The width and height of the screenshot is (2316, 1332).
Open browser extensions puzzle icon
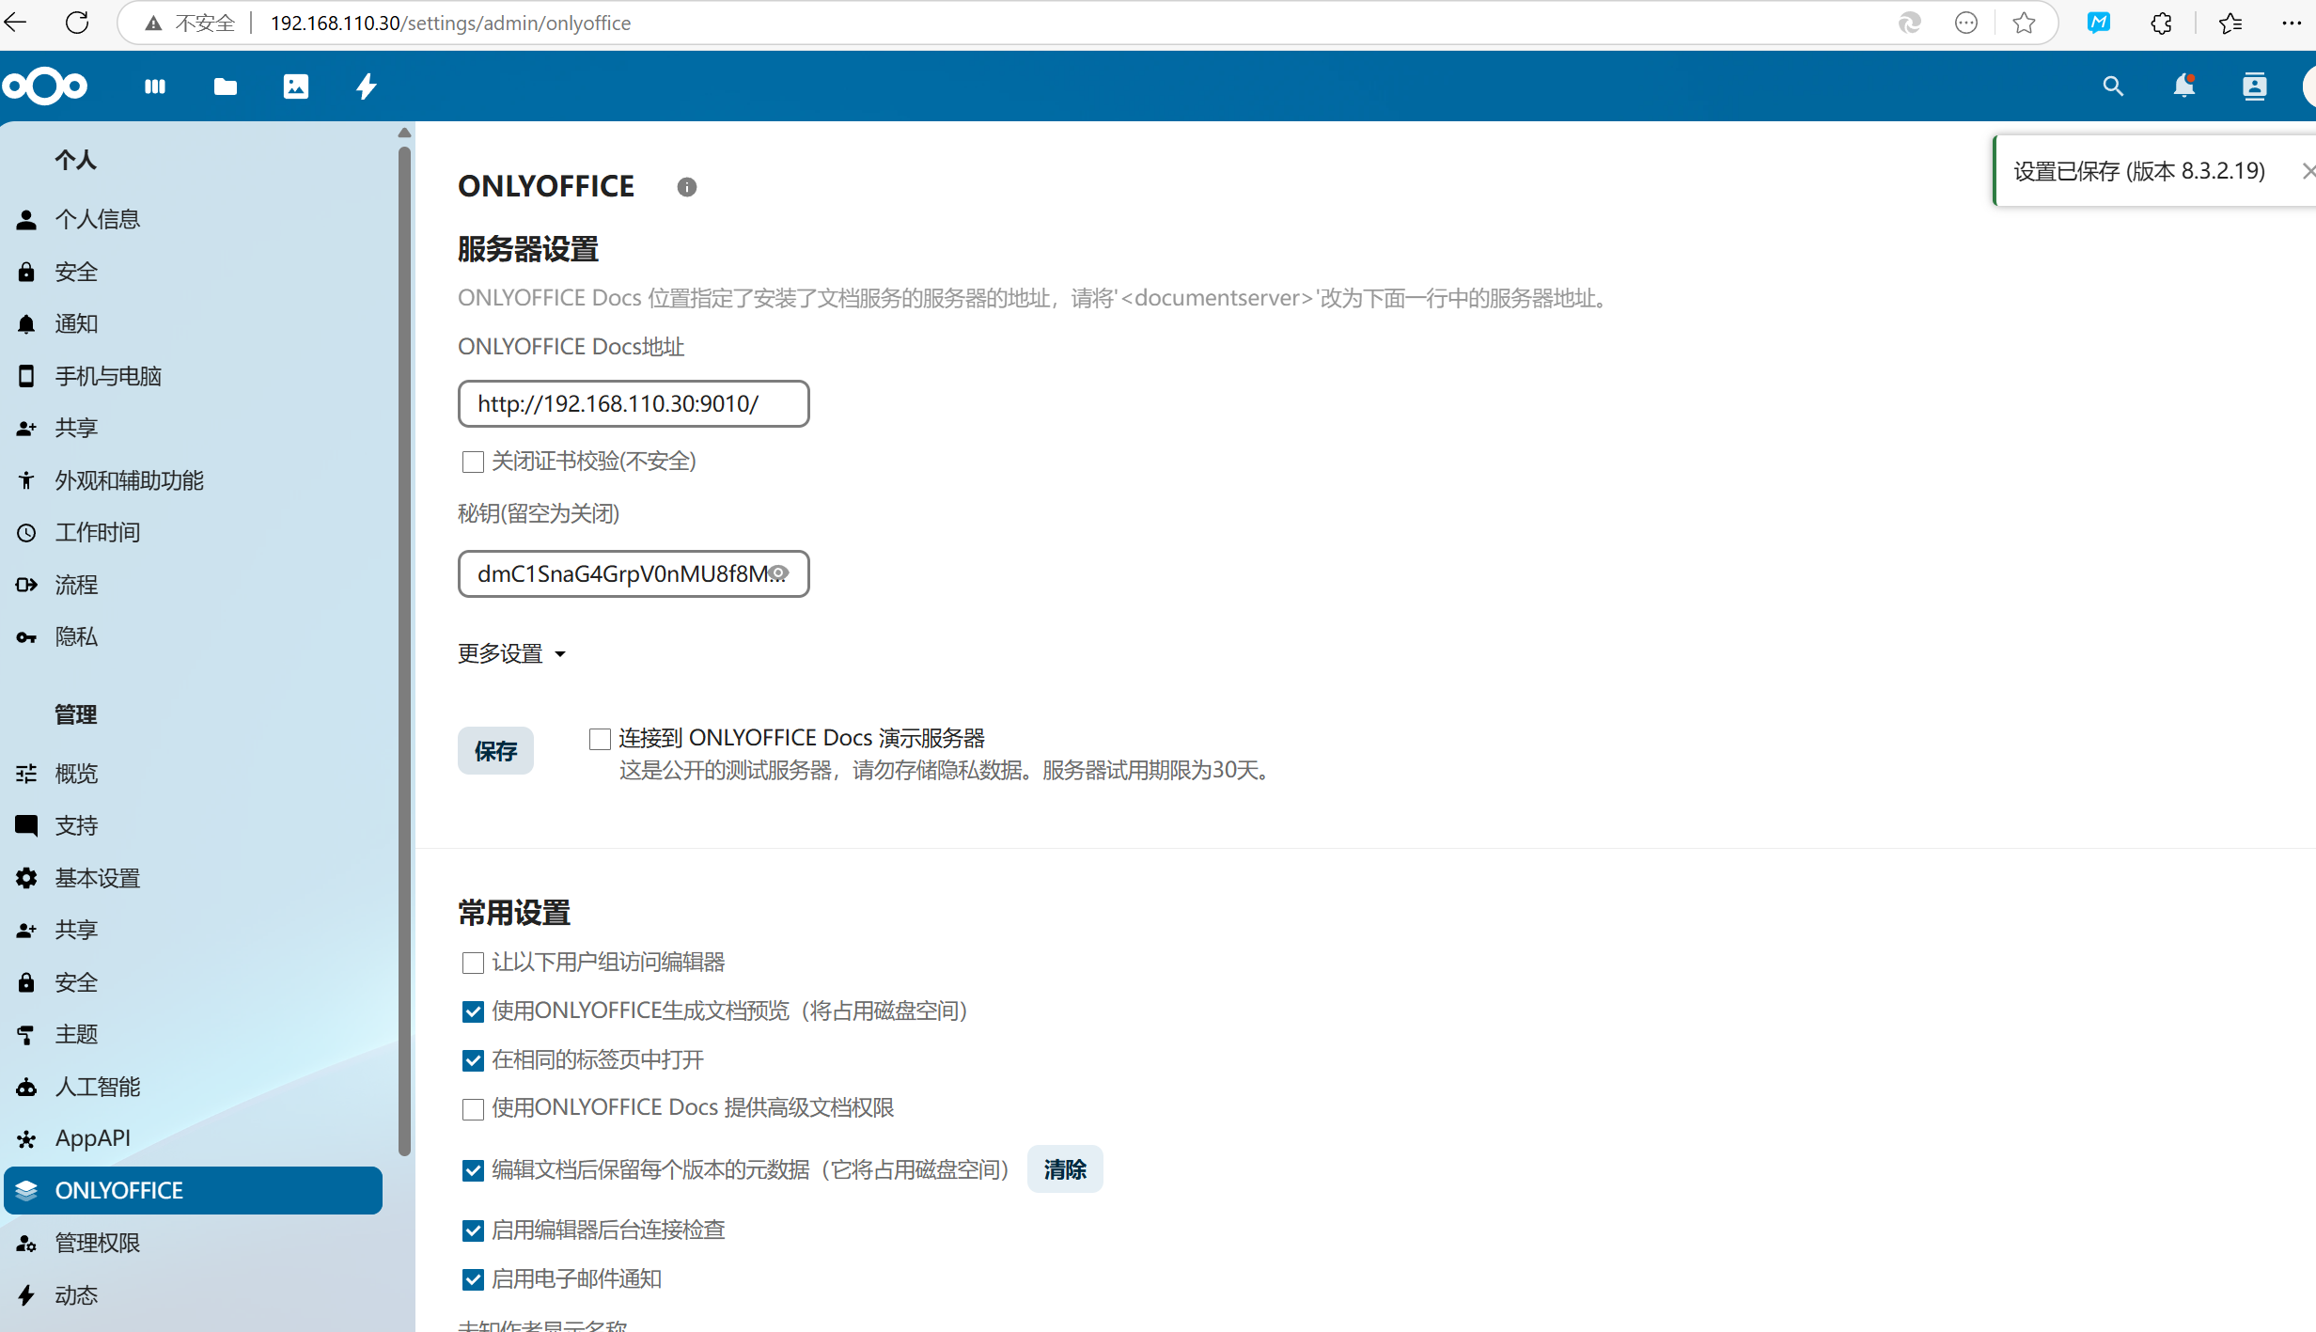coord(2161,23)
